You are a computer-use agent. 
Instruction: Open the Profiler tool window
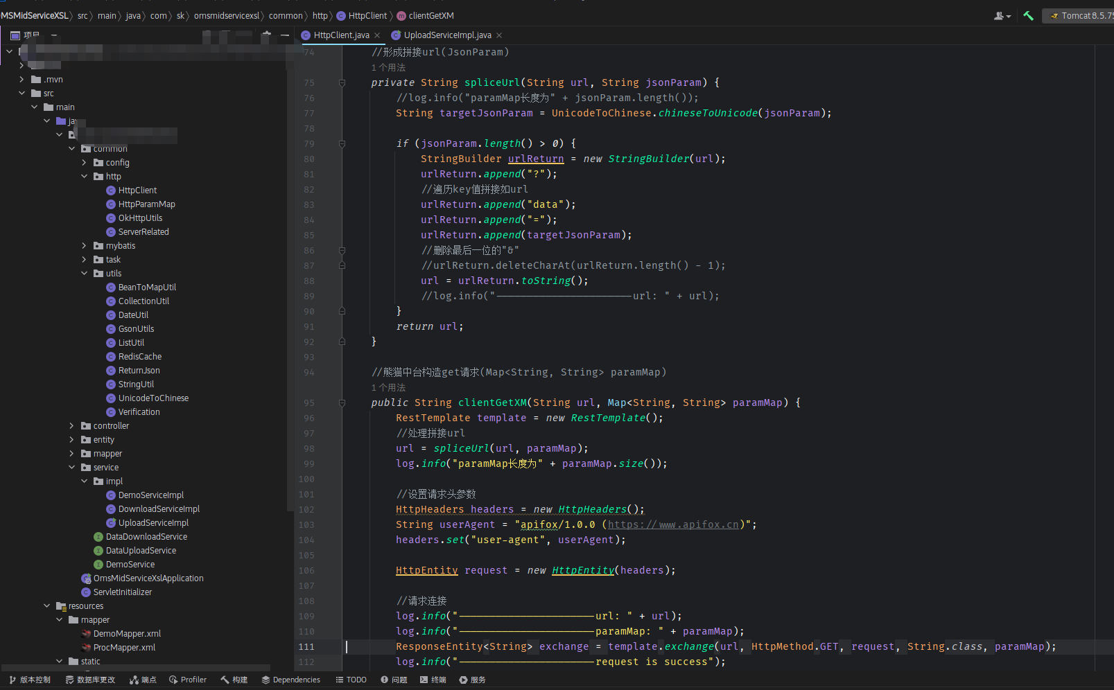tap(188, 680)
